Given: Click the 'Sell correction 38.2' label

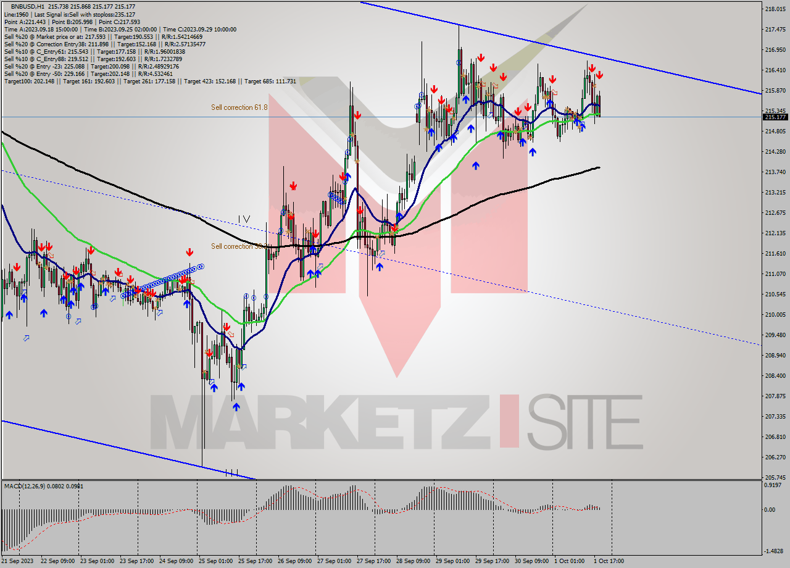Looking at the screenshot, I should [x=239, y=246].
